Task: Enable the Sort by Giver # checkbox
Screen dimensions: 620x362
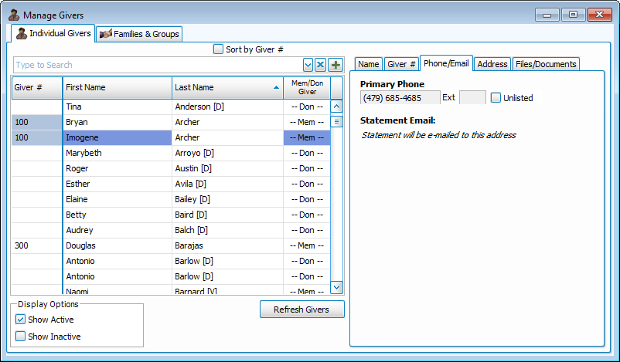Action: tap(218, 49)
